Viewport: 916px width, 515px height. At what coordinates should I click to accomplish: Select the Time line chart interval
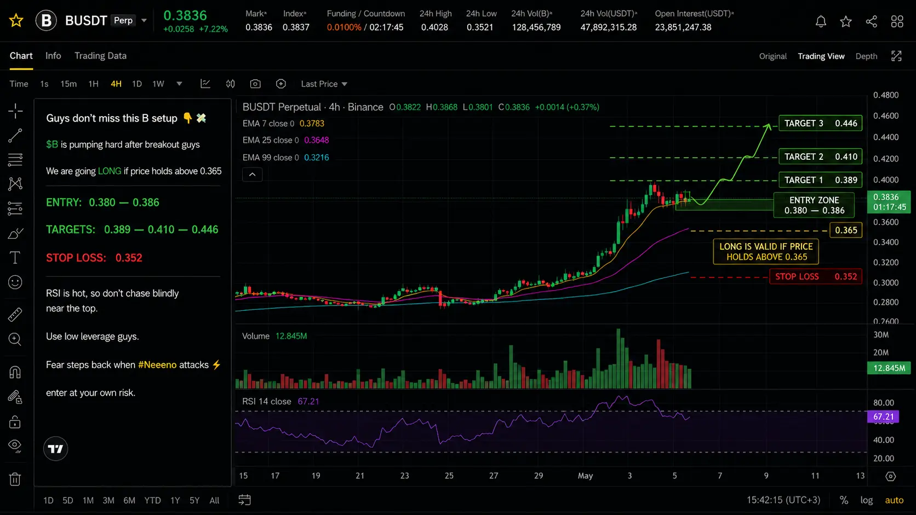19,84
